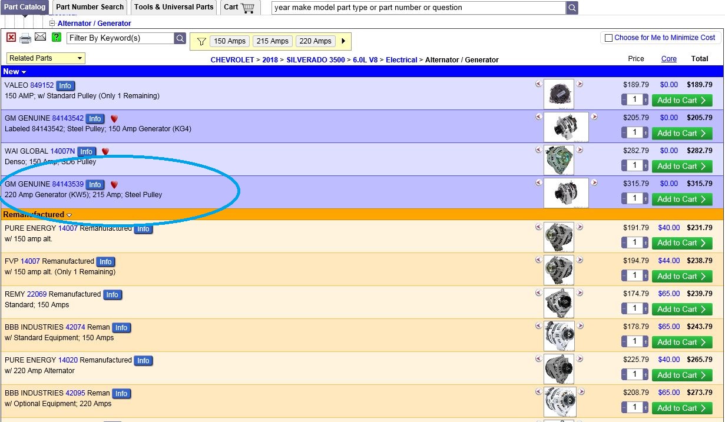Click the keyword filter search magnifier
Viewport: 725px width, 422px height.
point(180,38)
